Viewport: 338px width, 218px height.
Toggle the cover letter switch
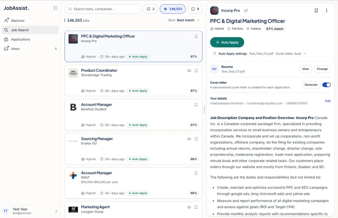tap(326, 85)
